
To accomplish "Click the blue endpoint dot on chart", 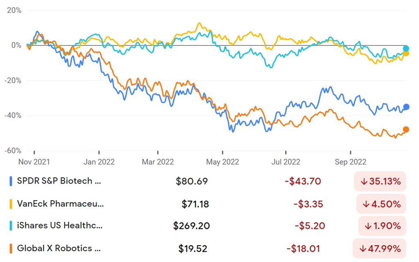I will point(406,107).
